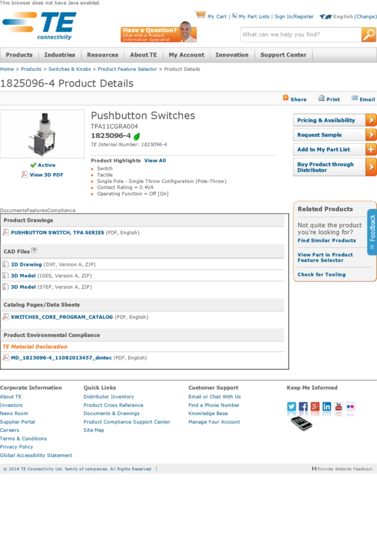377x533 pixels.
Task: Click the green leaf compliance icon
Action: 137,136
